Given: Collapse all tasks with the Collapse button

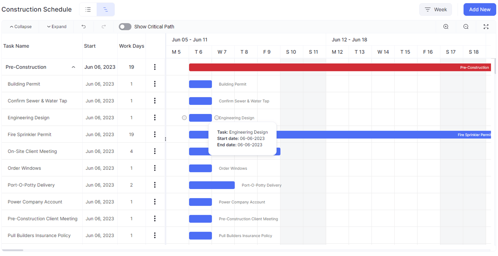Looking at the screenshot, I should pos(21,27).
